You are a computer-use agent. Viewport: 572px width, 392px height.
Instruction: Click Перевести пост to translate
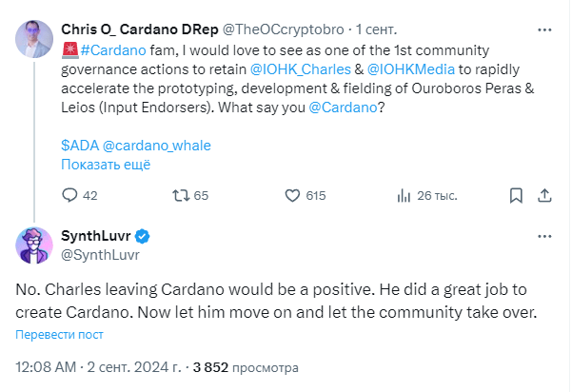tap(59, 334)
